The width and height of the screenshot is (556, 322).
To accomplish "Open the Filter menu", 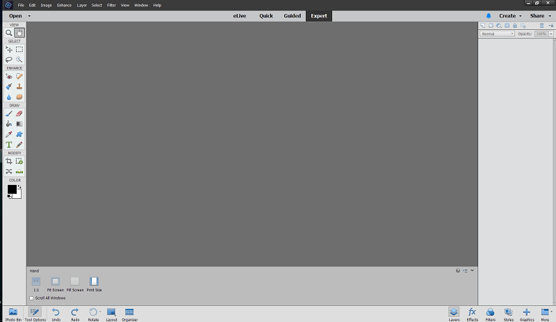I will click(x=111, y=6).
